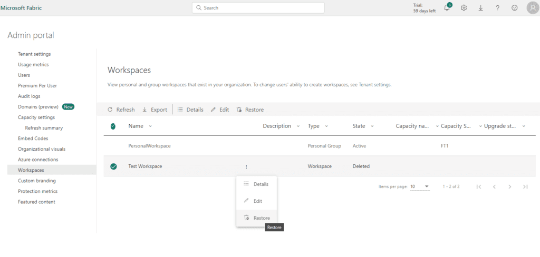Go to first page of results
540x257 pixels.
[478, 186]
